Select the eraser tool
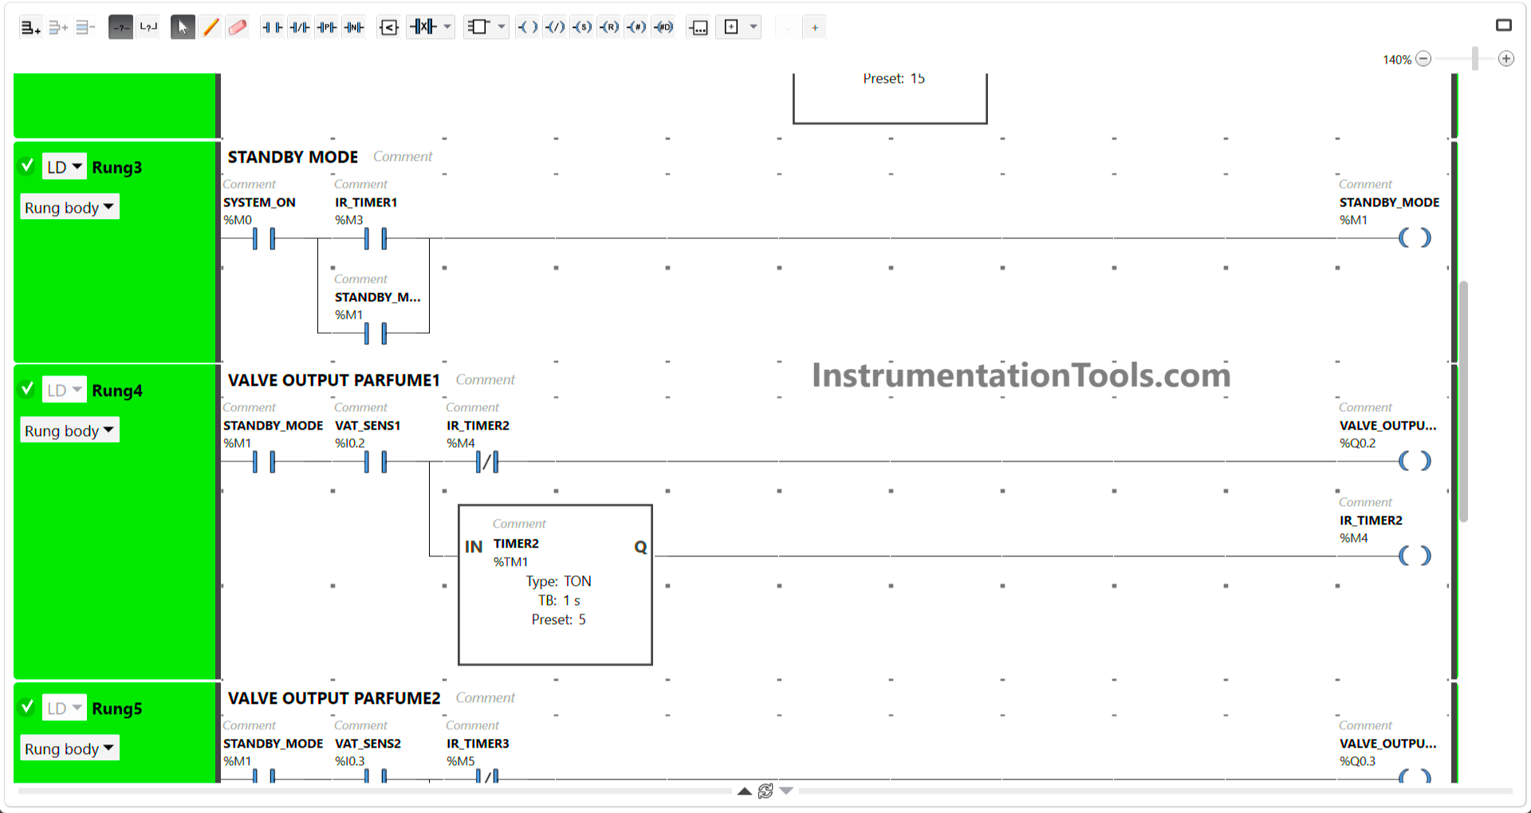This screenshot has width=1531, height=813. point(238,28)
